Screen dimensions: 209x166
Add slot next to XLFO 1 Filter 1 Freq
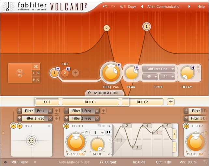tap(104, 111)
